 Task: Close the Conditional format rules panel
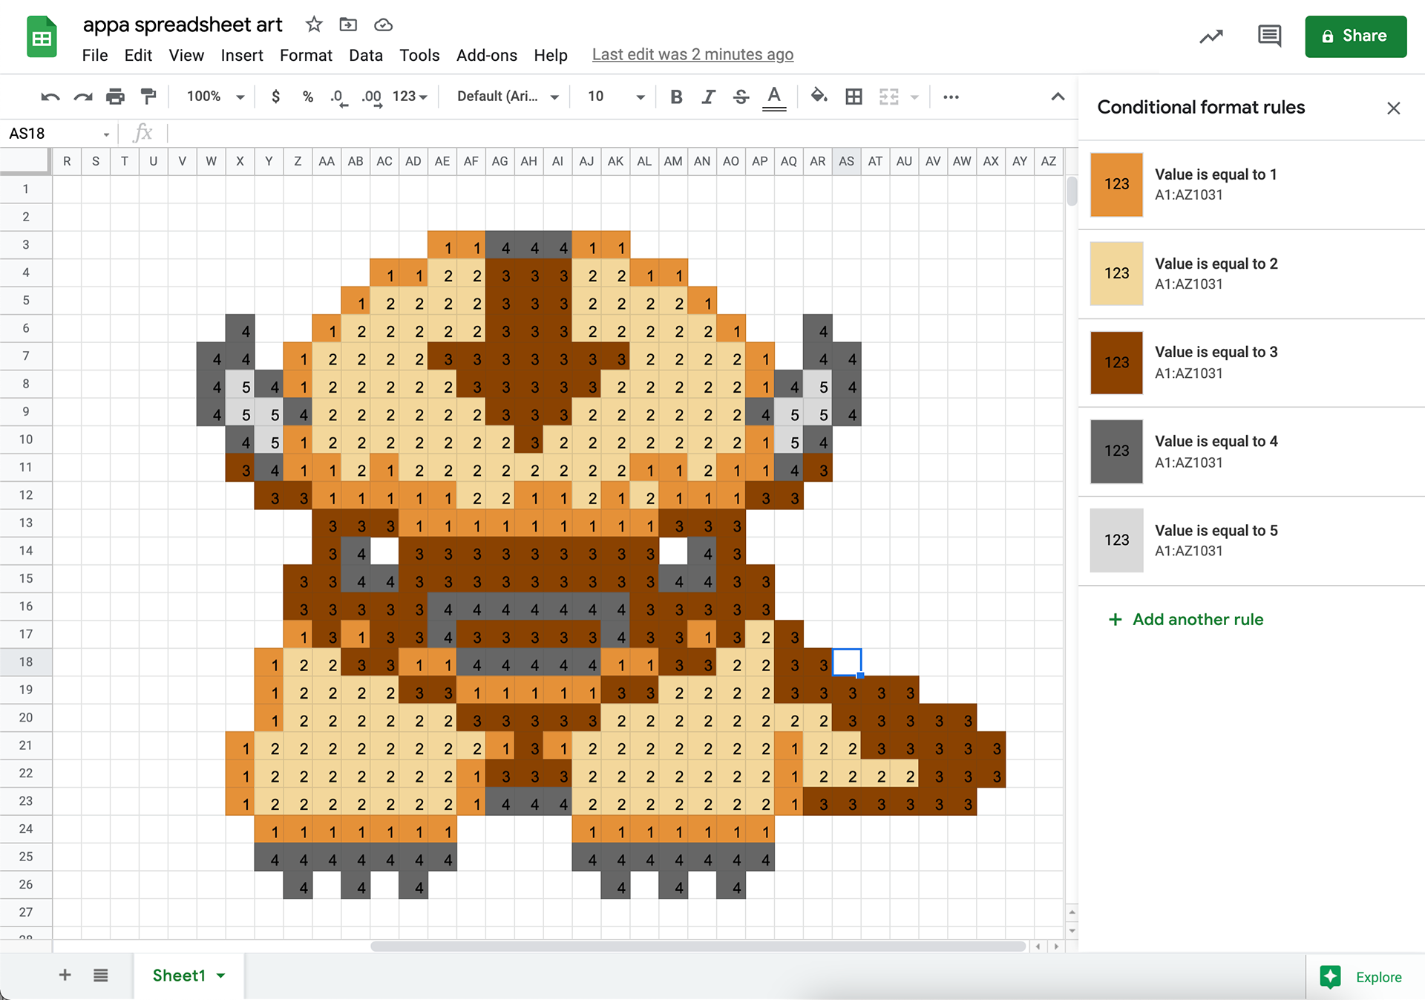pos(1393,108)
